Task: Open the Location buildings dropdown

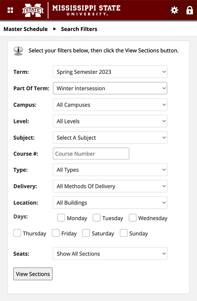Action: coord(110,203)
